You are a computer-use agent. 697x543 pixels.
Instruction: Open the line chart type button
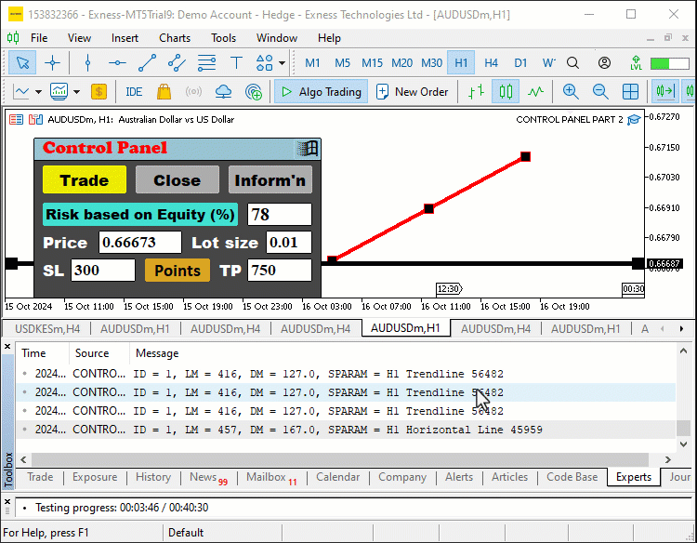21,92
